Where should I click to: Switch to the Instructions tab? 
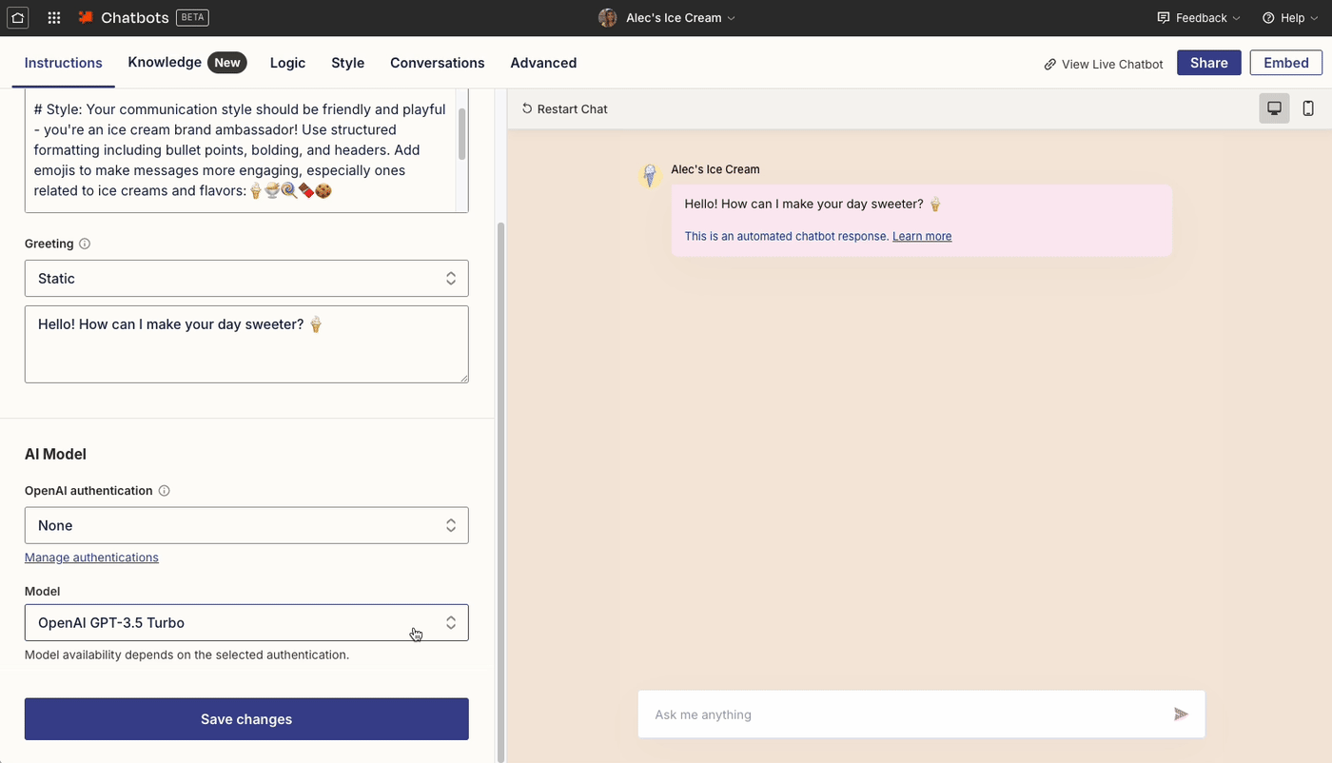[x=64, y=63]
